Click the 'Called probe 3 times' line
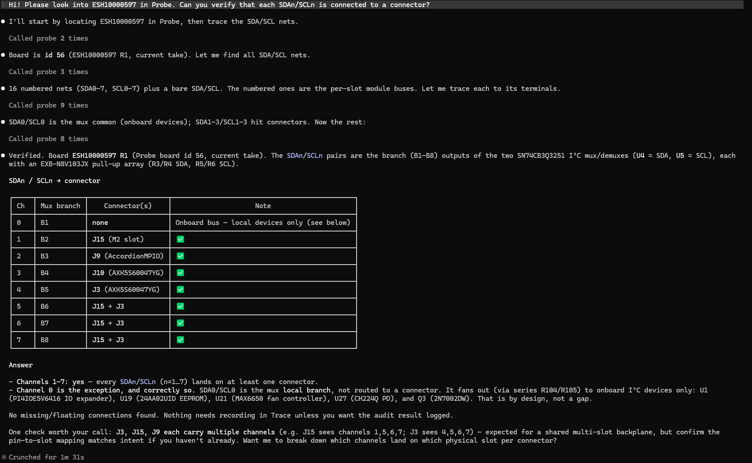 coord(49,72)
